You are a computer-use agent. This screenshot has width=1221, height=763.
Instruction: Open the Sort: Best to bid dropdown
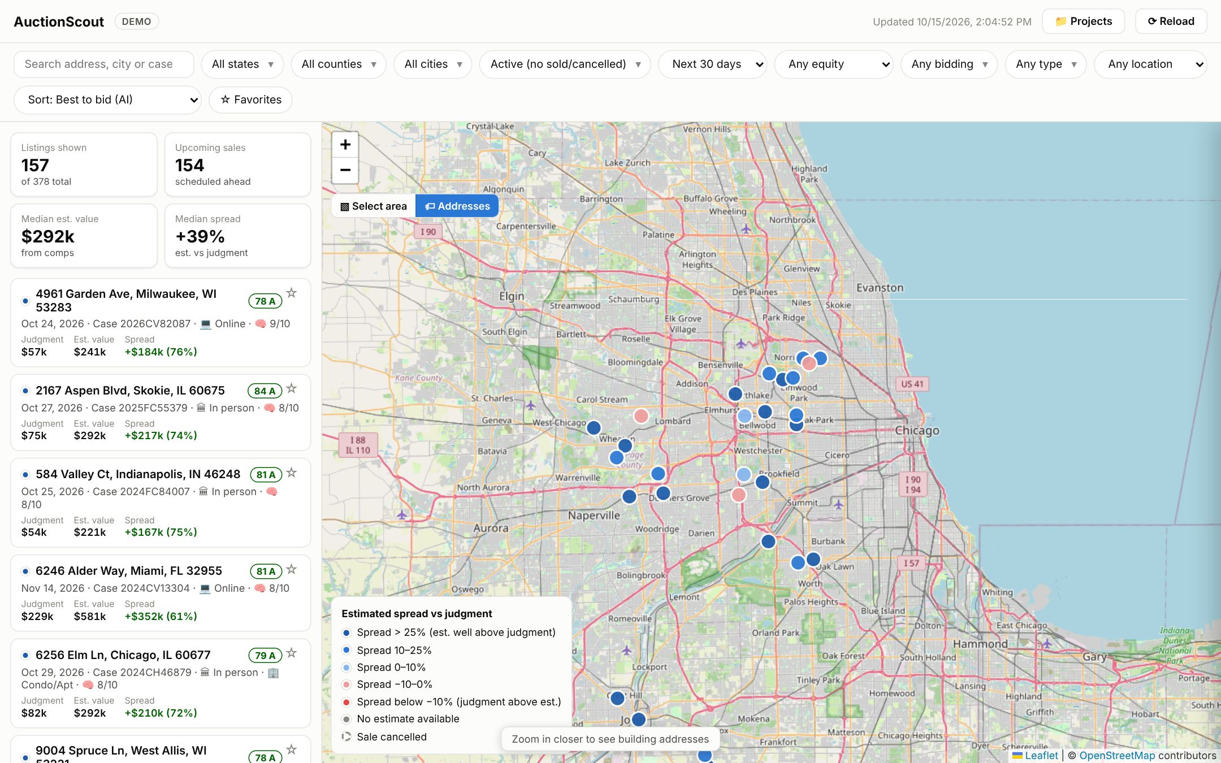[x=107, y=100]
